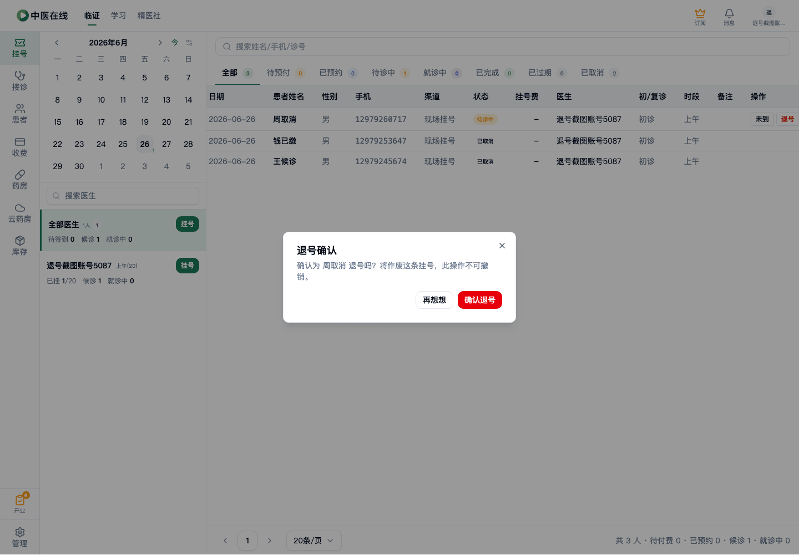
Task: Select the 已过期 status tab
Action: (x=547, y=73)
